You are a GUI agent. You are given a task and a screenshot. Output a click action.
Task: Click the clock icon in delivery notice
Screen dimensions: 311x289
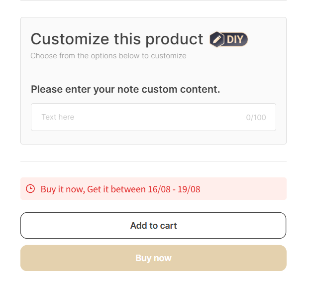point(30,189)
